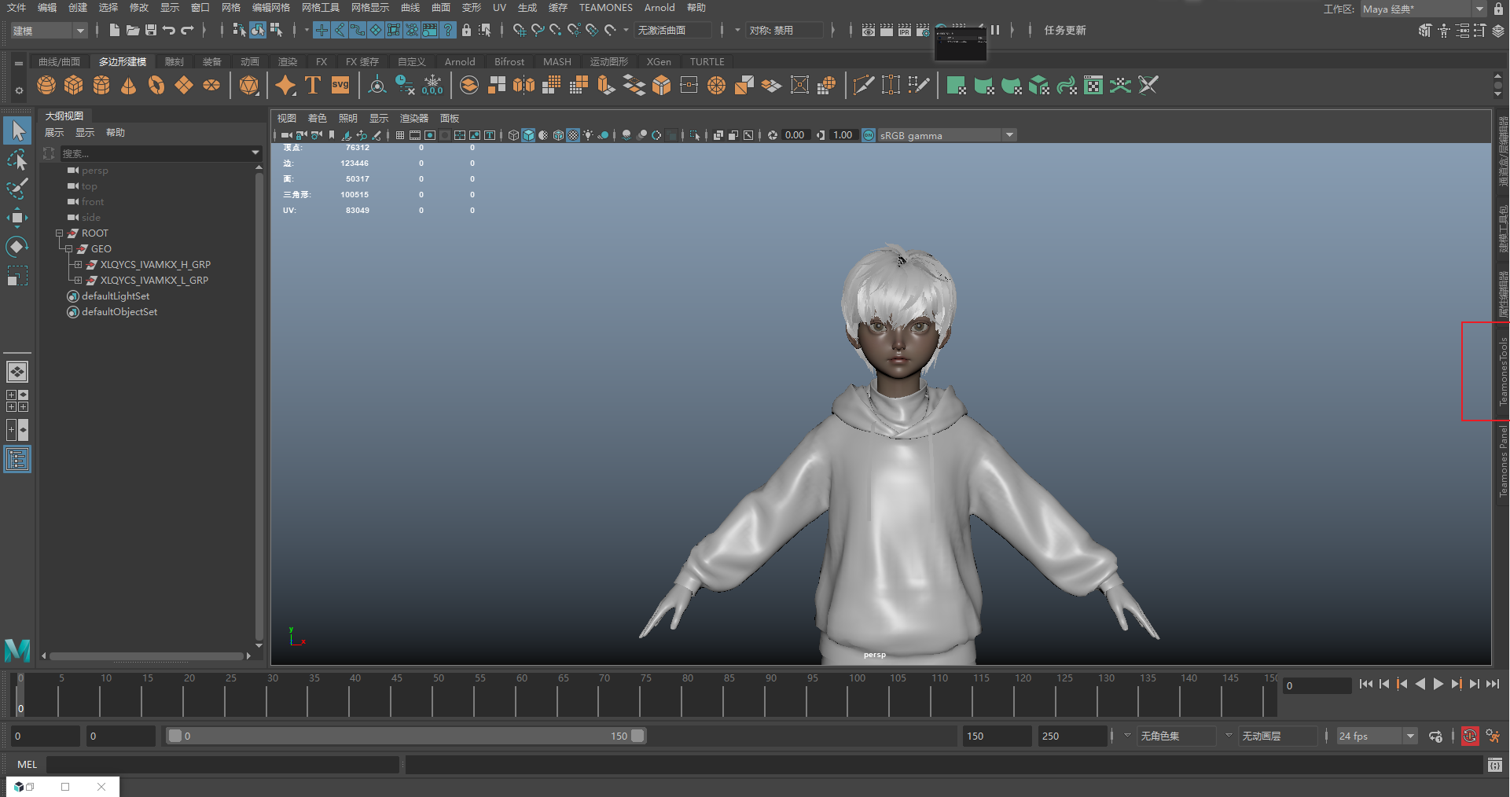Toggle auto keyframe button
The height and width of the screenshot is (797, 1510).
1469,736
